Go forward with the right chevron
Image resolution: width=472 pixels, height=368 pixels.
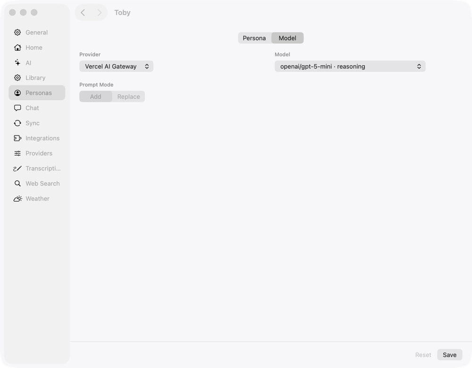[99, 12]
